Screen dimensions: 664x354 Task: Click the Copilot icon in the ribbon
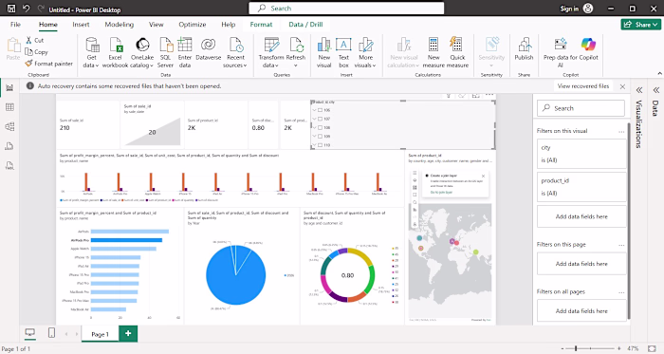588,44
